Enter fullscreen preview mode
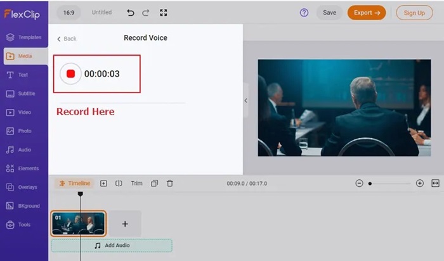Viewport: 444px width, 261px height. click(x=164, y=13)
